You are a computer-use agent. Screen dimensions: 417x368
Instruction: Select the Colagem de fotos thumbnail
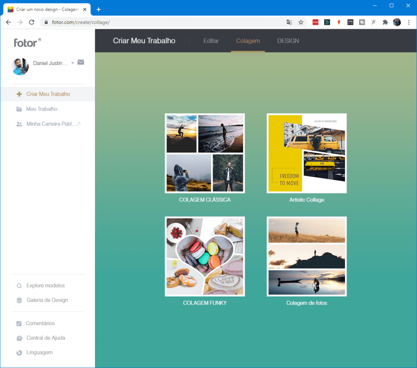click(x=307, y=256)
